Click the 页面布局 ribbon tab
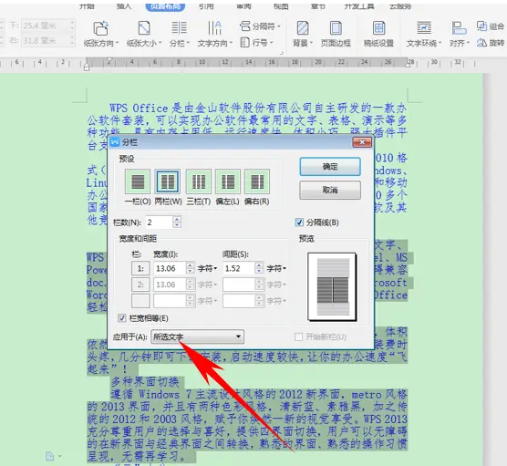507x466 pixels. tap(165, 6)
